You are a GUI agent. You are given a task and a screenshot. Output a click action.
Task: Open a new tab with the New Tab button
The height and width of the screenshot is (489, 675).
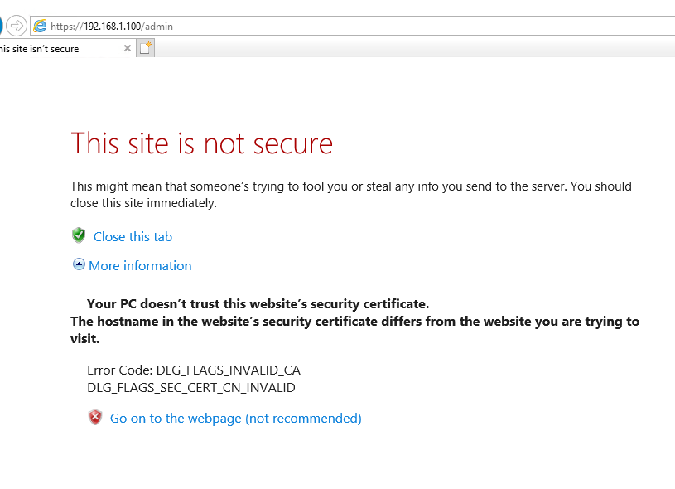coord(146,49)
